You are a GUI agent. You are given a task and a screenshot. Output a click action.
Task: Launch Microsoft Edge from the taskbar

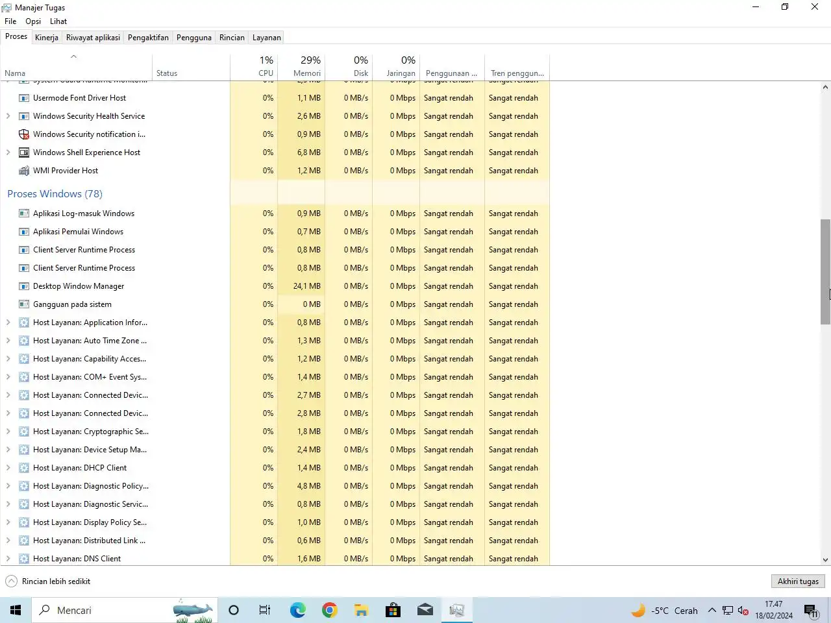[x=297, y=610]
